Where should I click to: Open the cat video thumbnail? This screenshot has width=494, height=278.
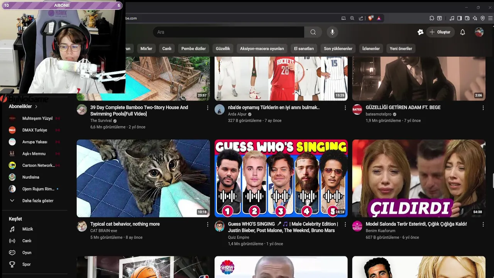click(143, 178)
